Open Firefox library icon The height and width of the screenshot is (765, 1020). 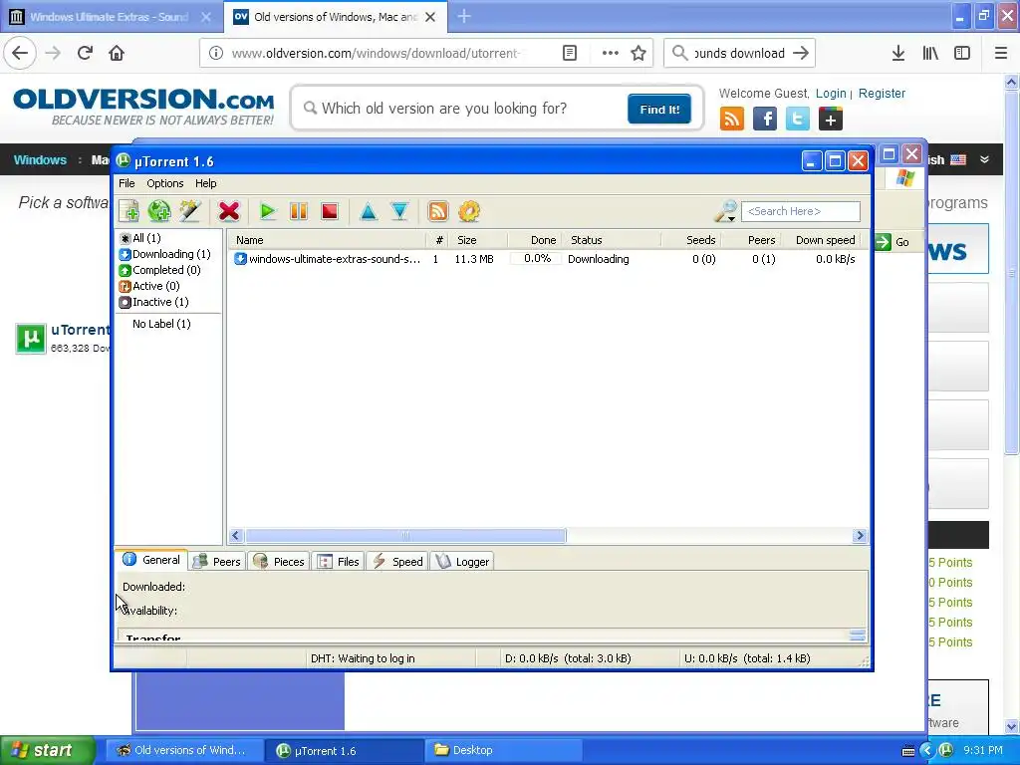pyautogui.click(x=930, y=53)
